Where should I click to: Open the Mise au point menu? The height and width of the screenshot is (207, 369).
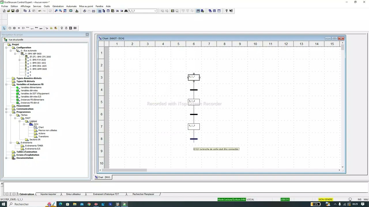click(x=86, y=6)
